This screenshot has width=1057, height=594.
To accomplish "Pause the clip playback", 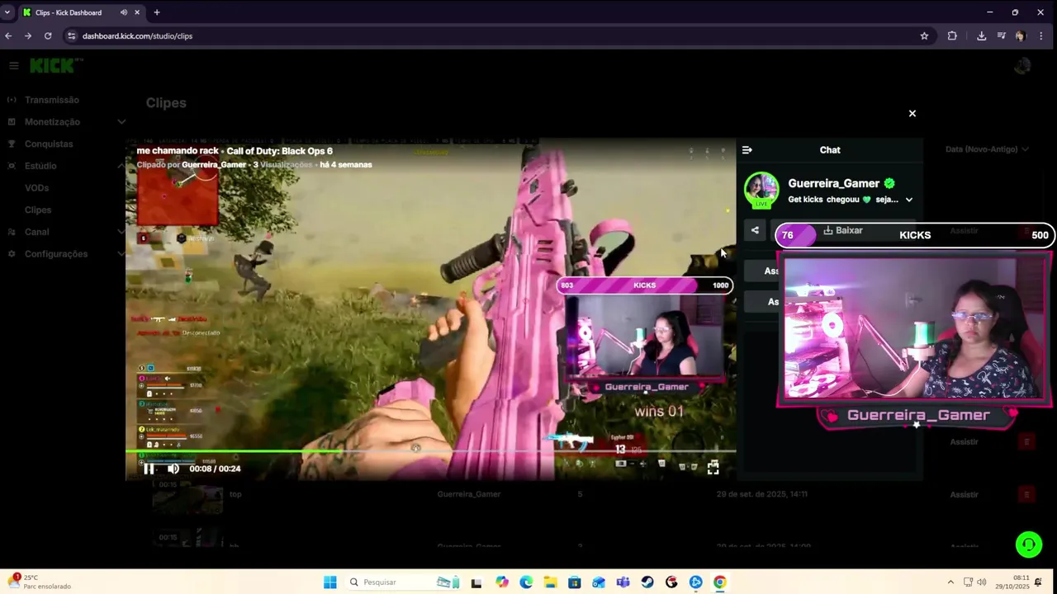I will (149, 469).
